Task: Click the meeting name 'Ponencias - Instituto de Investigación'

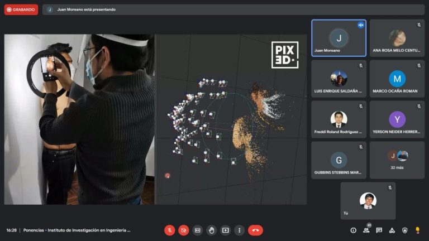Action: point(77,230)
